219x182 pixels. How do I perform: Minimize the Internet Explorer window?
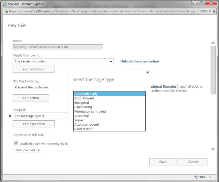195,3
